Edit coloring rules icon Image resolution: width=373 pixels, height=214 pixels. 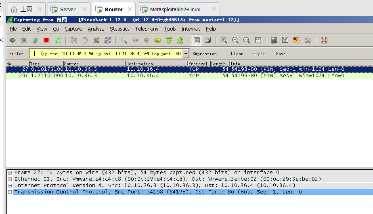click(297, 40)
